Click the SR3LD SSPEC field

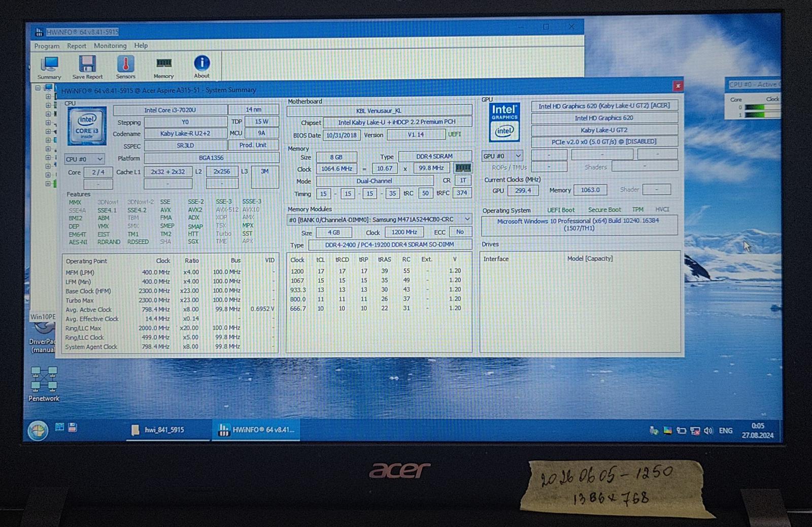[x=185, y=146]
